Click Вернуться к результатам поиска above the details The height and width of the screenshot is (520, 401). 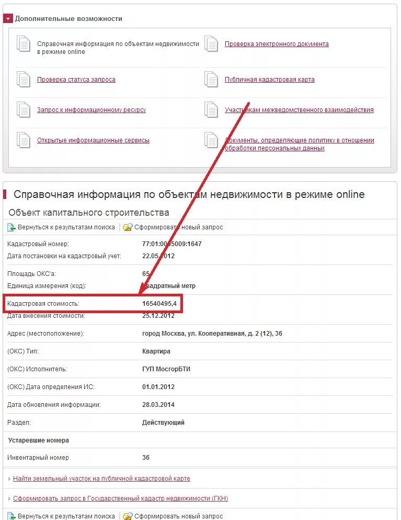(66, 227)
